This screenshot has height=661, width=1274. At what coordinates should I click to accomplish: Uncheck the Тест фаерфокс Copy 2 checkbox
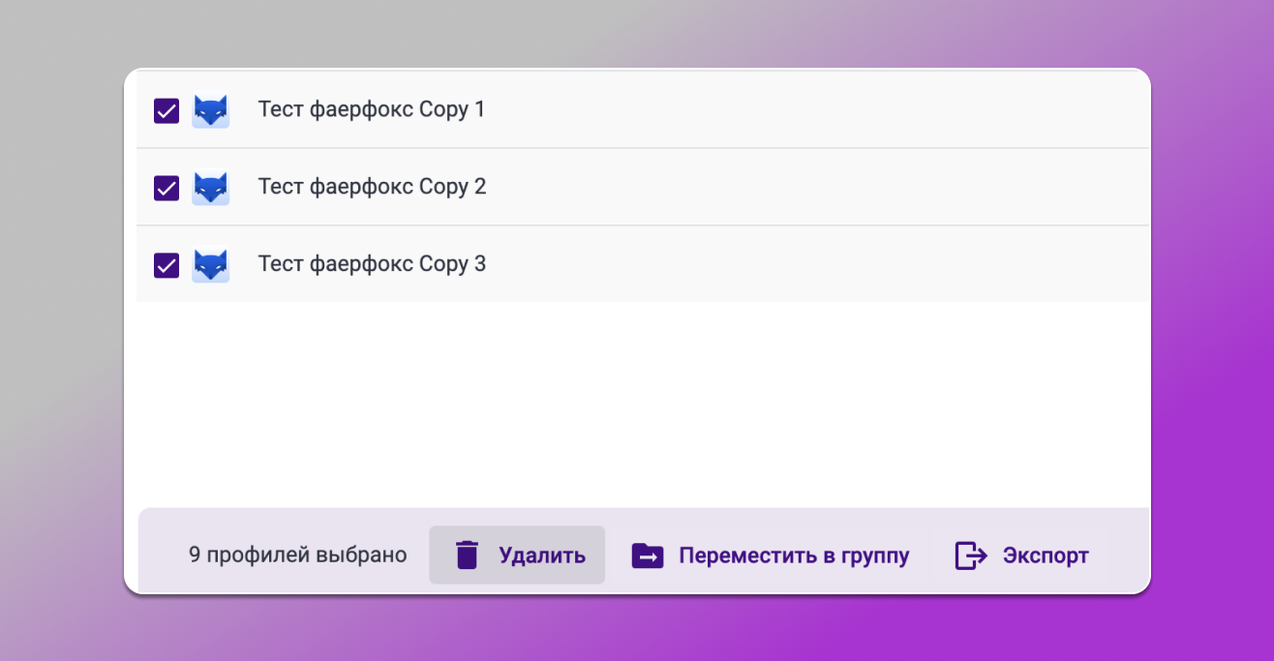point(166,188)
